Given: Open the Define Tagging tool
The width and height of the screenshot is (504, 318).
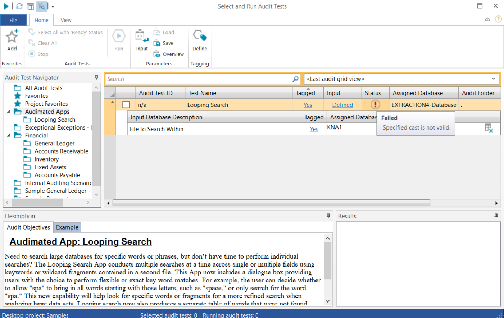Looking at the screenshot, I should pos(200,36).
